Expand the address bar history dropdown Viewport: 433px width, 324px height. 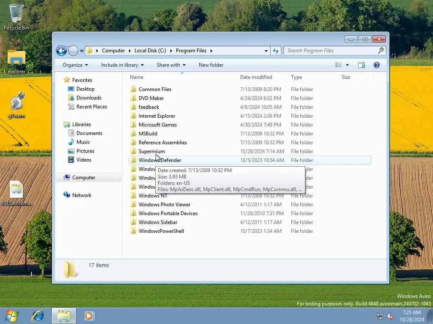266,51
